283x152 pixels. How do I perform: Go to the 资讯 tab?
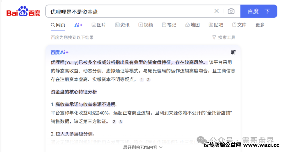[x=122, y=25]
